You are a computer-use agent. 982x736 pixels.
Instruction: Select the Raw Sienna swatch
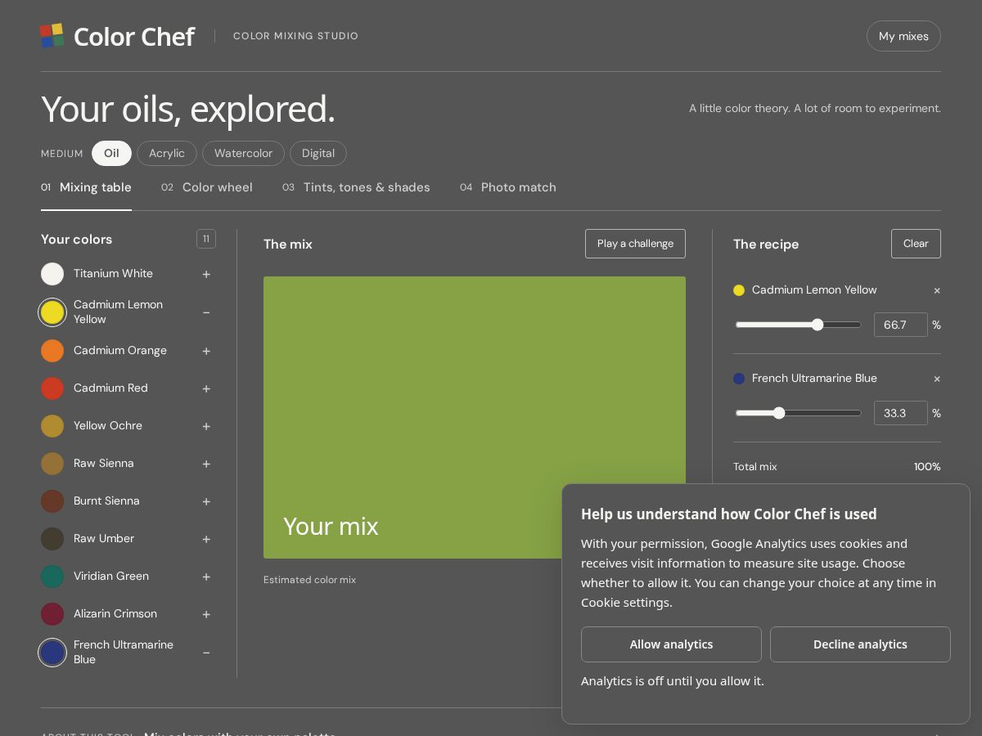click(x=52, y=464)
